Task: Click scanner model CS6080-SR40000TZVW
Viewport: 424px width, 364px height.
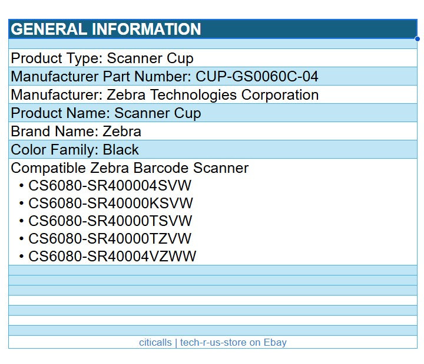Action: click(x=110, y=239)
